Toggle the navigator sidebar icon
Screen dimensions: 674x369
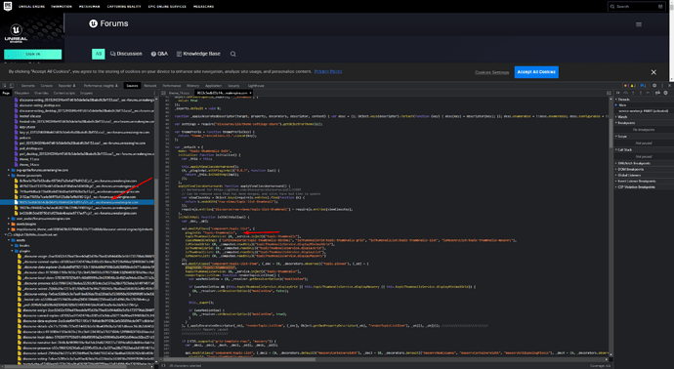click(163, 93)
